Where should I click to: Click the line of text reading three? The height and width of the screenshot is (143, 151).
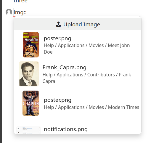[x=20, y=1]
